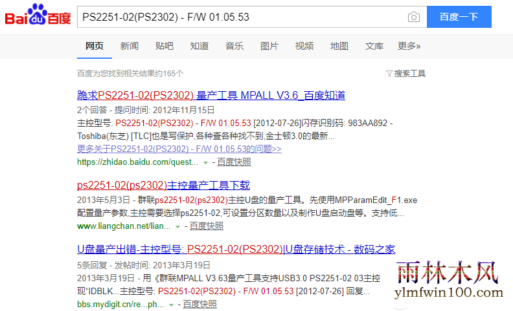This screenshot has height=311, width=513.
Task: Click snippet line 2013年3月19日 - 用《群联MPALL V3.63
Action: point(229,278)
